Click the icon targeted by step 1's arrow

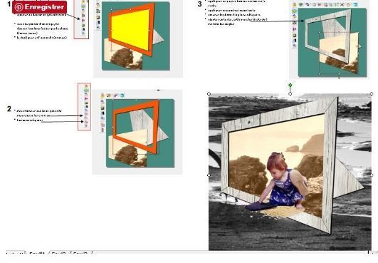pos(83,20)
